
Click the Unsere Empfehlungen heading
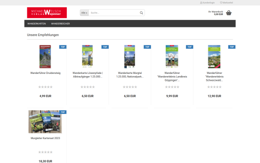point(43,35)
